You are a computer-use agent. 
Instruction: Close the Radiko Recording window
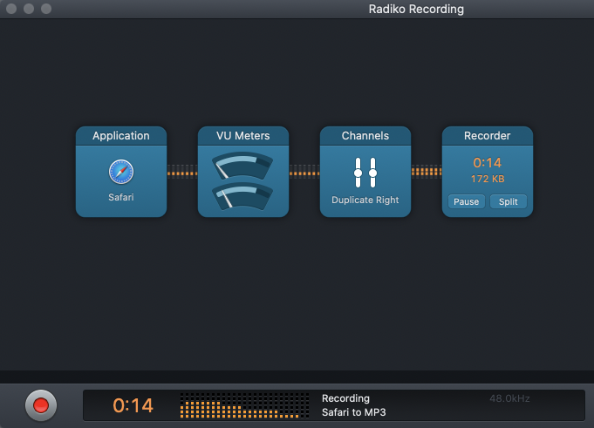pyautogui.click(x=11, y=9)
